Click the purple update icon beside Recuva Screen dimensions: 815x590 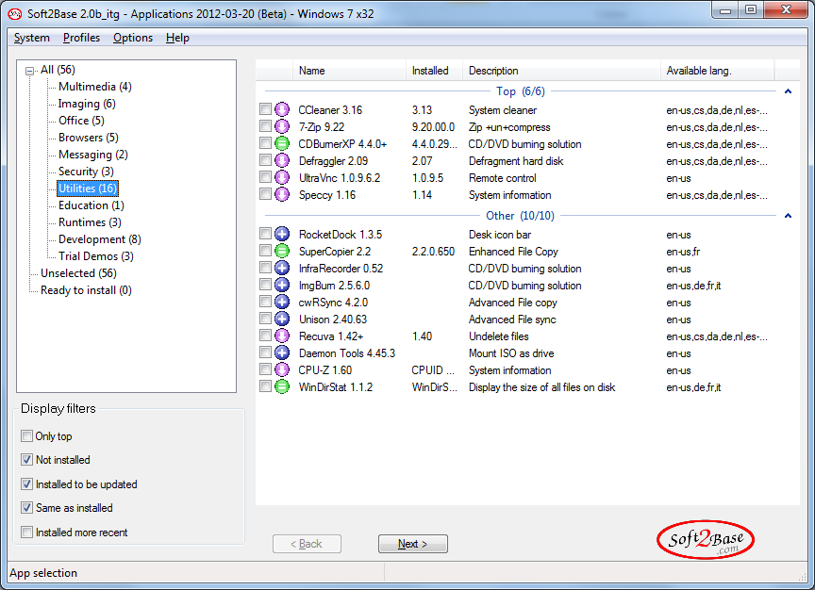tap(282, 336)
